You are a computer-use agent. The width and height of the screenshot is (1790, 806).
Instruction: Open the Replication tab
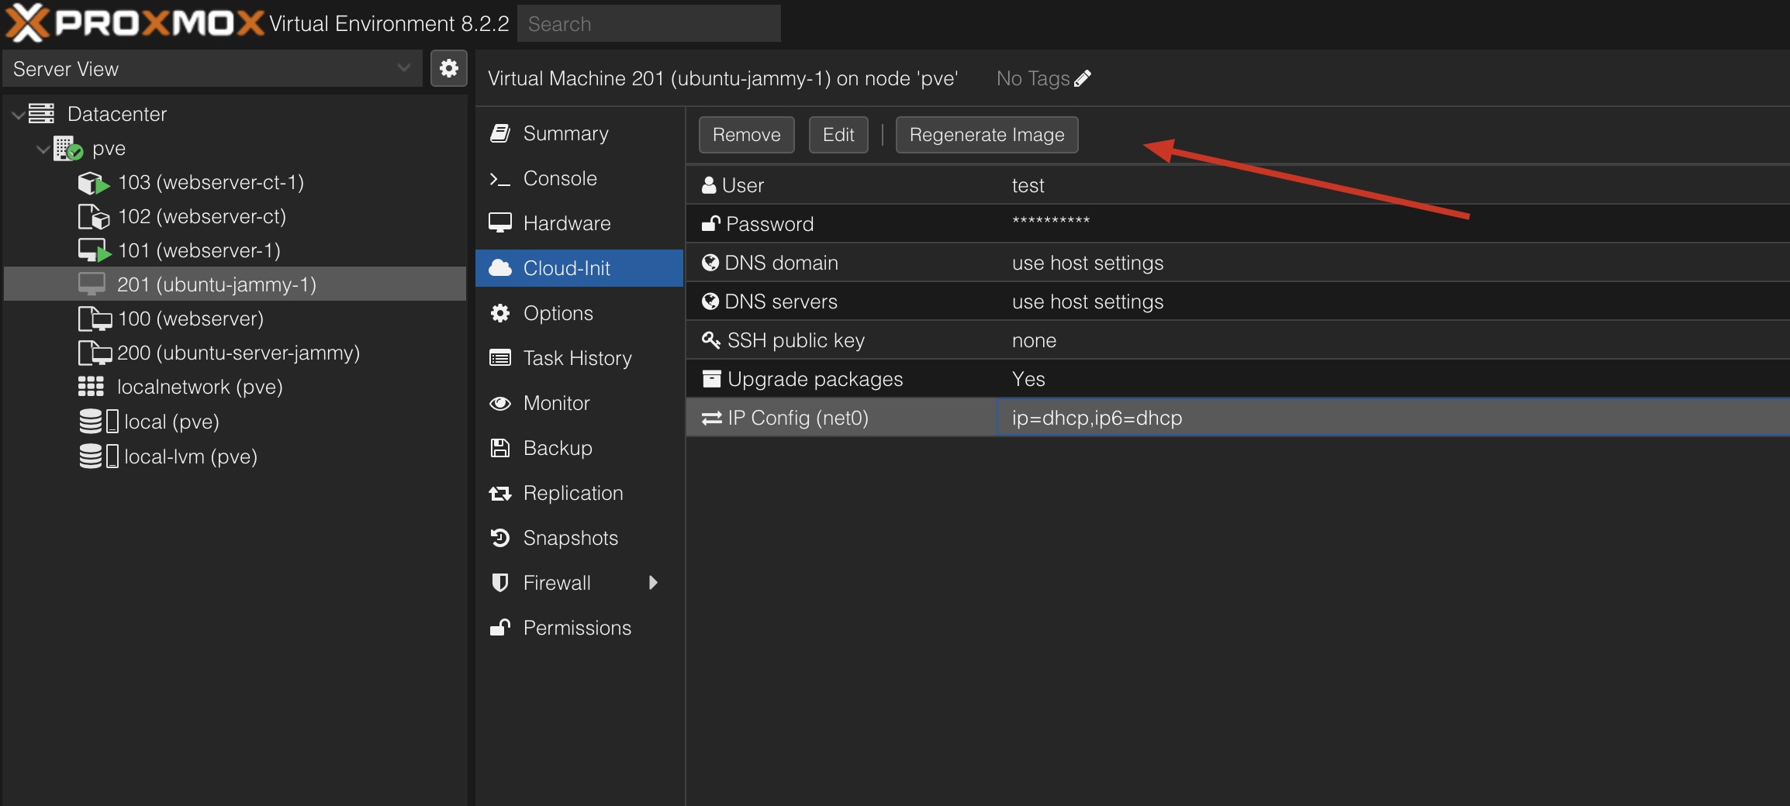(x=579, y=493)
